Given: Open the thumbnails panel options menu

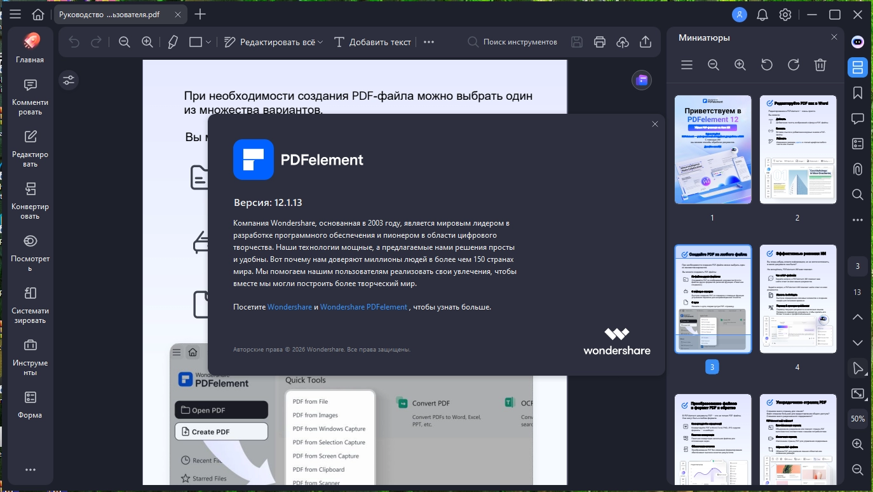Looking at the screenshot, I should click(687, 65).
